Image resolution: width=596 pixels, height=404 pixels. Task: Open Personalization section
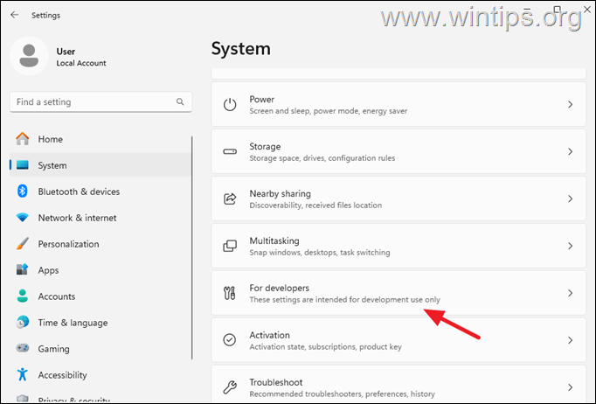[100, 244]
